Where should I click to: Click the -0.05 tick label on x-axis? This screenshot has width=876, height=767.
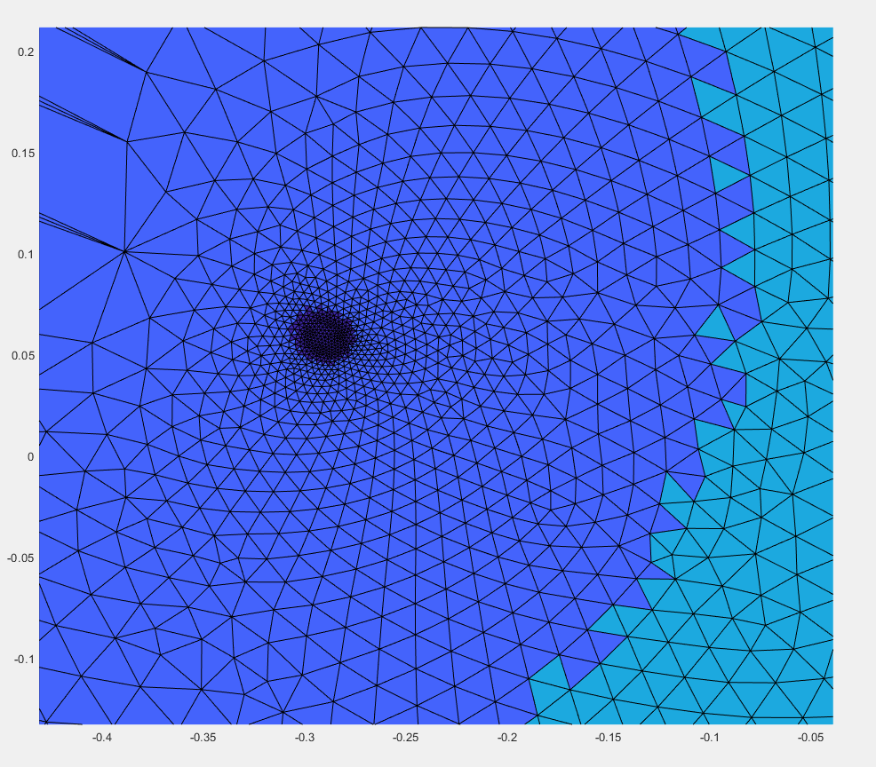coord(810,738)
